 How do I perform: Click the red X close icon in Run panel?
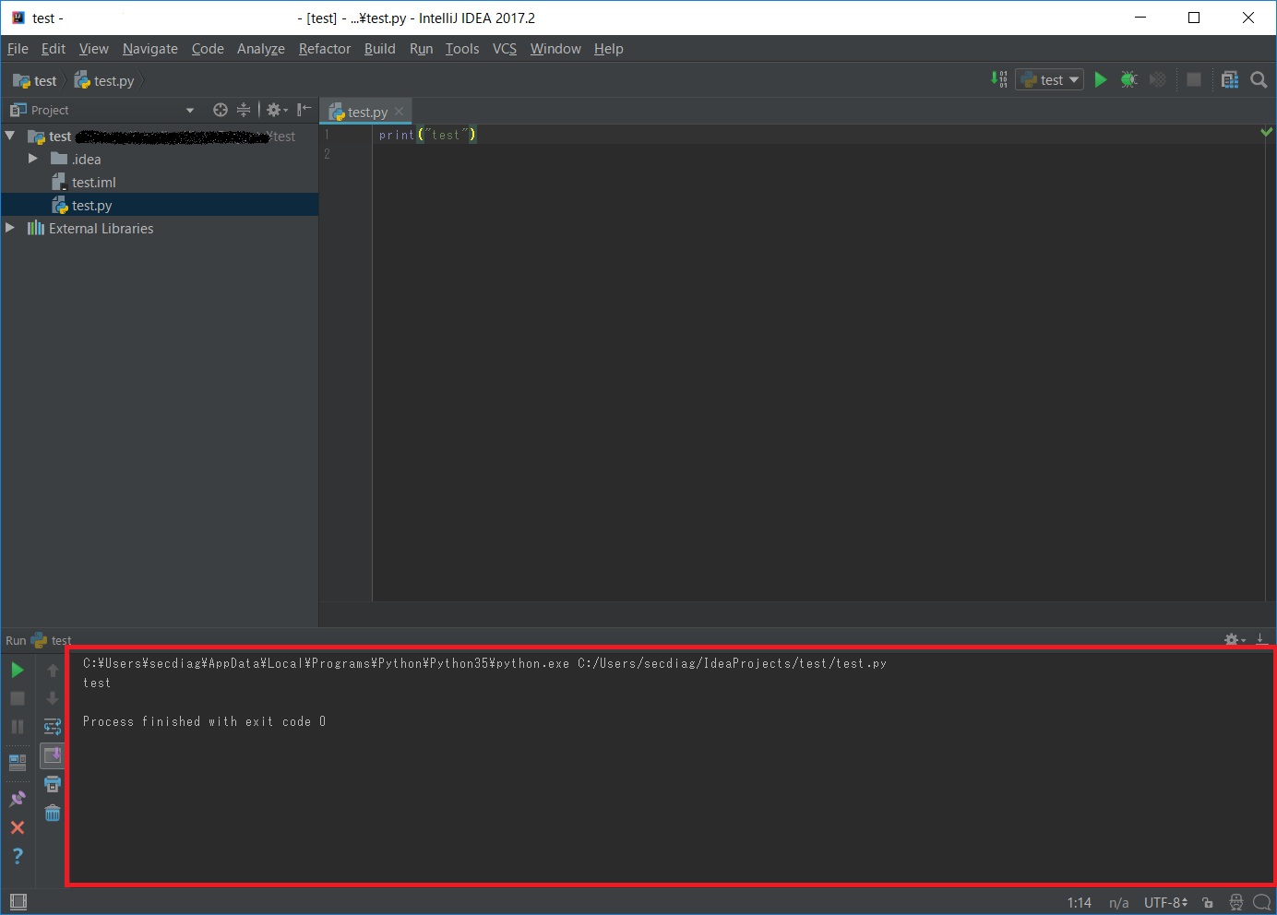coord(18,827)
